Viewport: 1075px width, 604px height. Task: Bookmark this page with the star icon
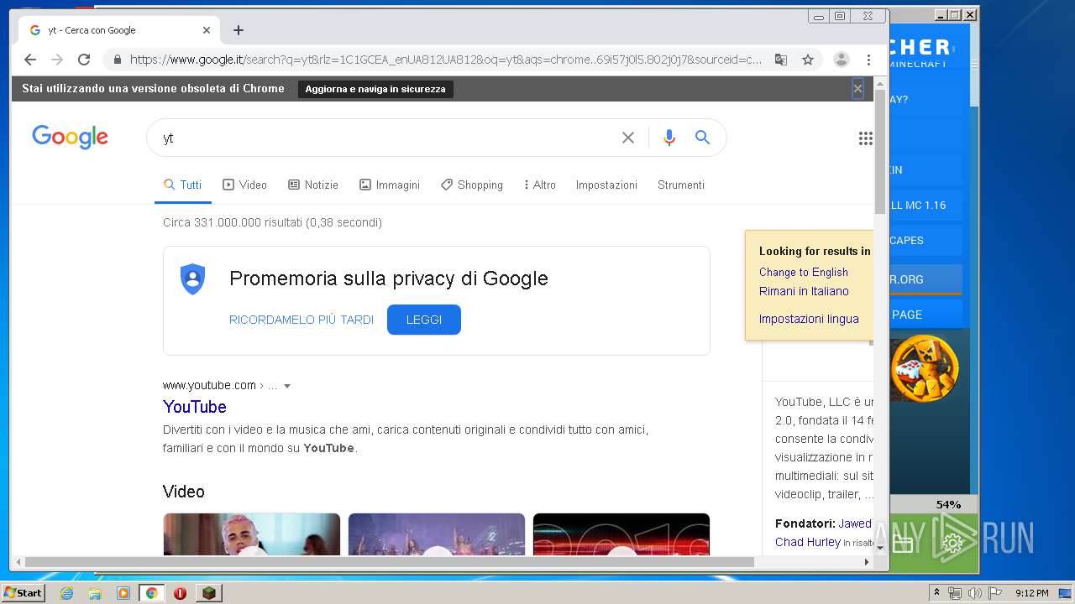pos(808,60)
